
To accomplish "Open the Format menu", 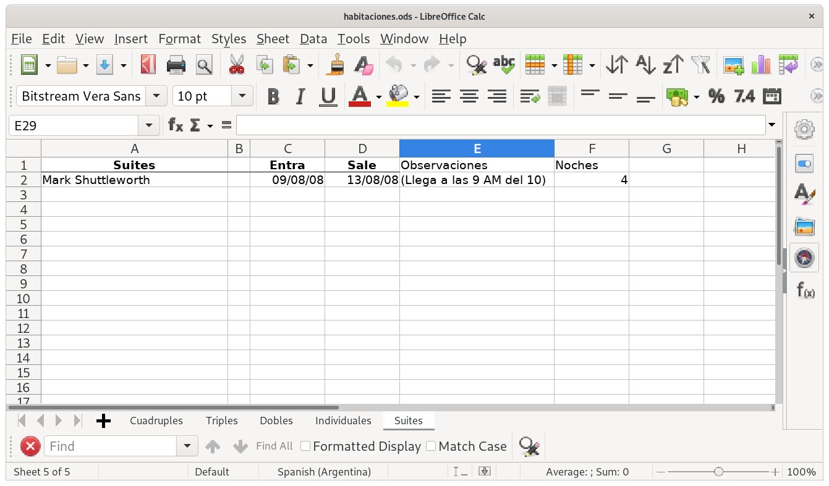I will point(180,39).
